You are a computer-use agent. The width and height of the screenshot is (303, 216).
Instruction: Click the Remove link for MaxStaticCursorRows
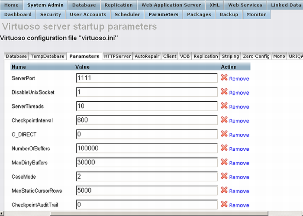[239, 191]
